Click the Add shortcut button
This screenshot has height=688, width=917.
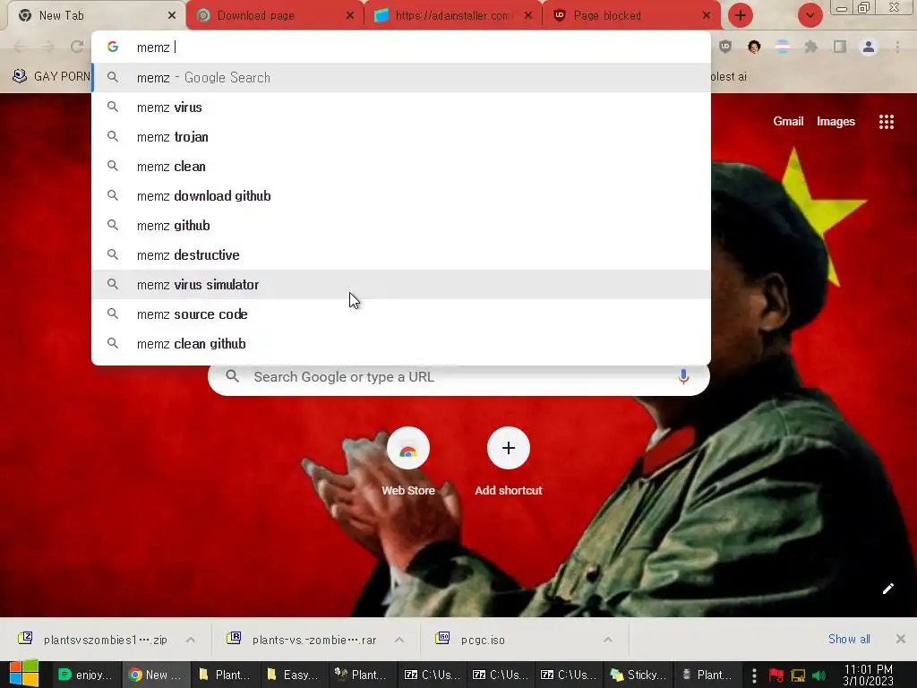[509, 462]
